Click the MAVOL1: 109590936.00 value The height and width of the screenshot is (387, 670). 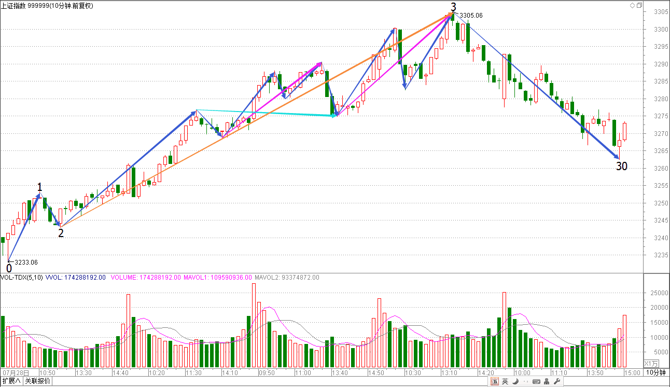coord(218,278)
